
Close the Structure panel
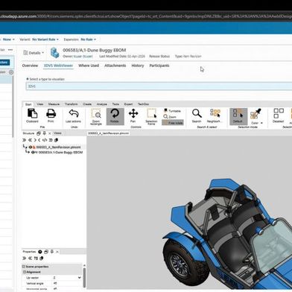(50, 133)
